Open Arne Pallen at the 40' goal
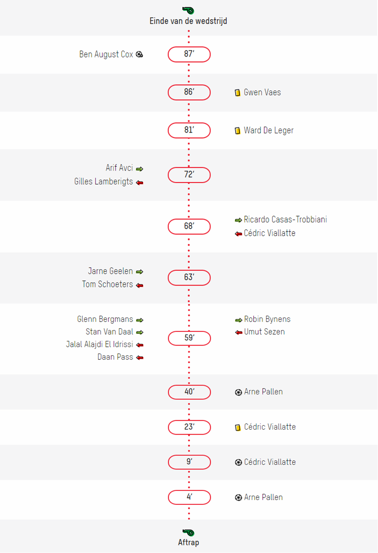Screen dimensions: 378x553 coord(263,392)
